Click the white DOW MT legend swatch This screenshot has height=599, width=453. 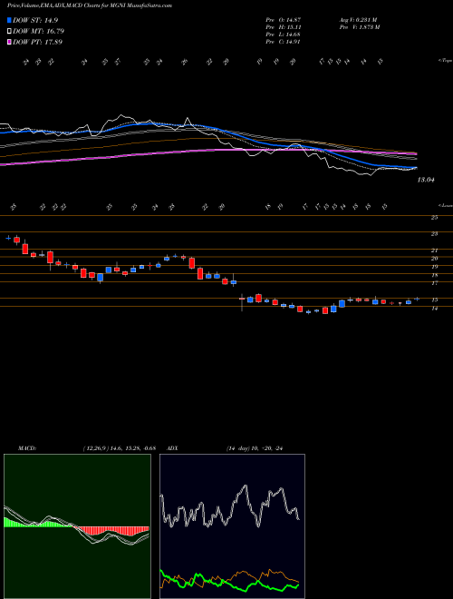(10, 31)
